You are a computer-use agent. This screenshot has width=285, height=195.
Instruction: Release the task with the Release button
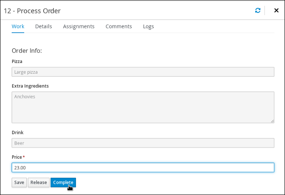tap(38, 182)
